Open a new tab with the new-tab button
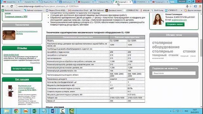 [x=173, y=2]
